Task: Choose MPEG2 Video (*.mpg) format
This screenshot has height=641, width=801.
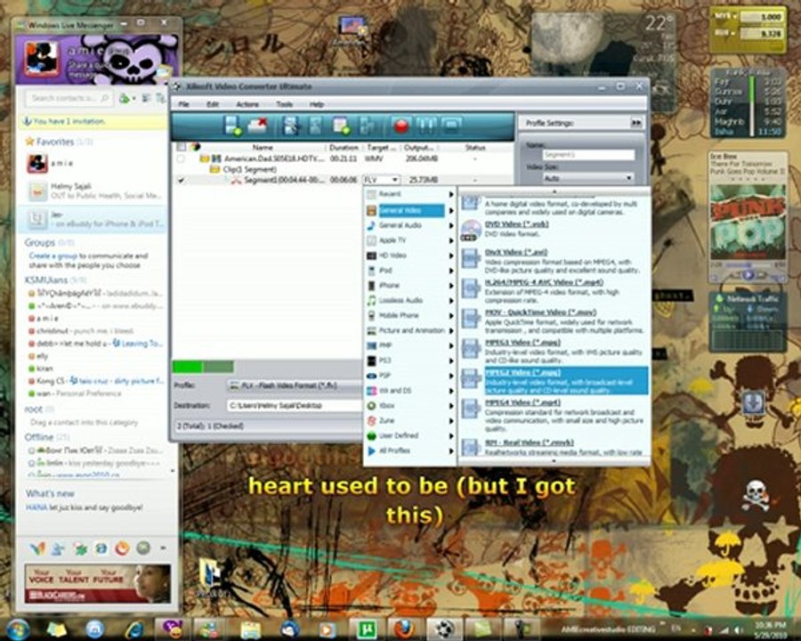Action: point(554,380)
